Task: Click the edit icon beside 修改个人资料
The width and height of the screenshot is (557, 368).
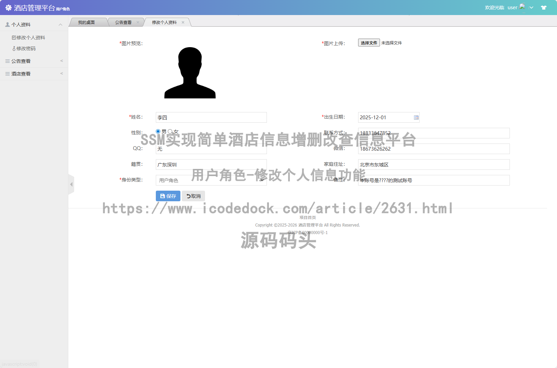Action: pyautogui.click(x=14, y=38)
